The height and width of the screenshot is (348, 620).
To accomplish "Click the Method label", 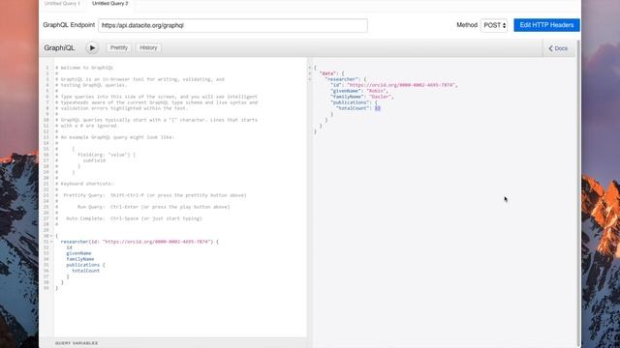I will click(467, 25).
